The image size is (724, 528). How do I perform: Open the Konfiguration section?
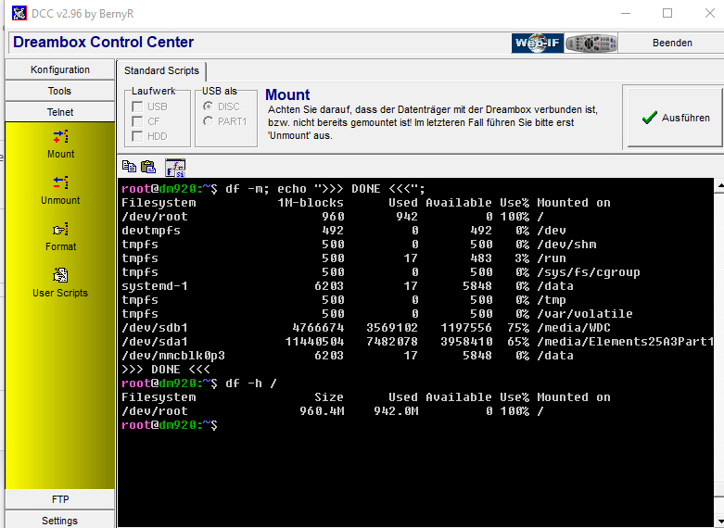pyautogui.click(x=60, y=69)
